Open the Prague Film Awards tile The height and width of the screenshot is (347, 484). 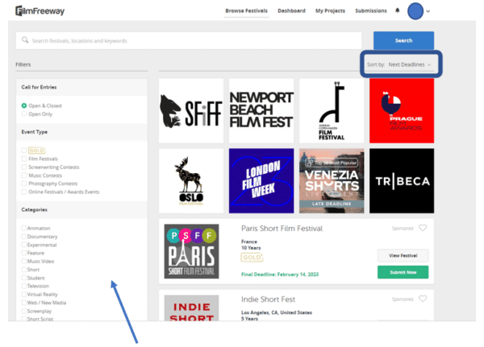pos(402,110)
